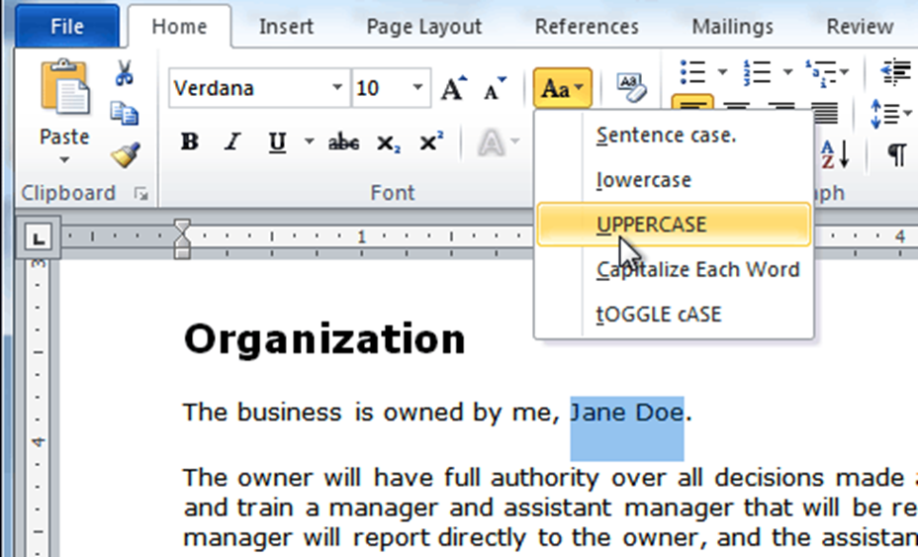Click the Line Spacing icon
The height and width of the screenshot is (557, 918).
coord(885,114)
